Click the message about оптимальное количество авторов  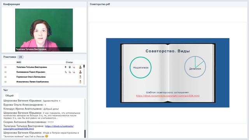coord(42,115)
